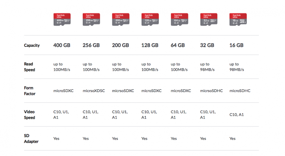Select the Read Speed row label
The width and height of the screenshot is (285, 156).
[x=30, y=67]
